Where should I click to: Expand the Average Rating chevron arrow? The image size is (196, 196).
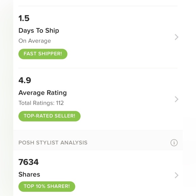[x=176, y=99]
